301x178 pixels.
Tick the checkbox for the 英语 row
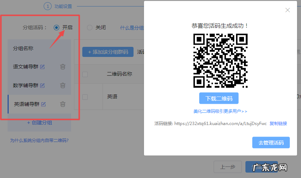click(x=85, y=97)
